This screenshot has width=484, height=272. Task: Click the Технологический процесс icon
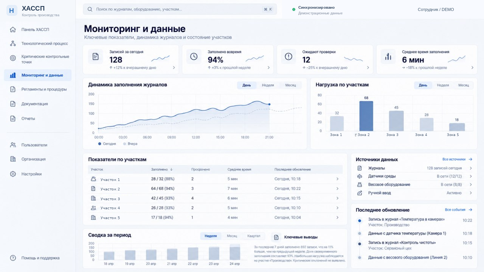coord(13,43)
